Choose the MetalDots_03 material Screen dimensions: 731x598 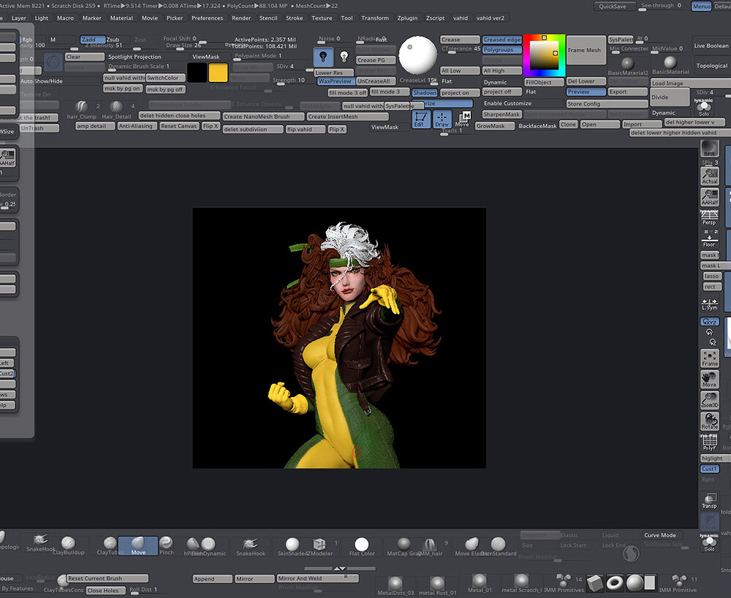click(x=395, y=586)
